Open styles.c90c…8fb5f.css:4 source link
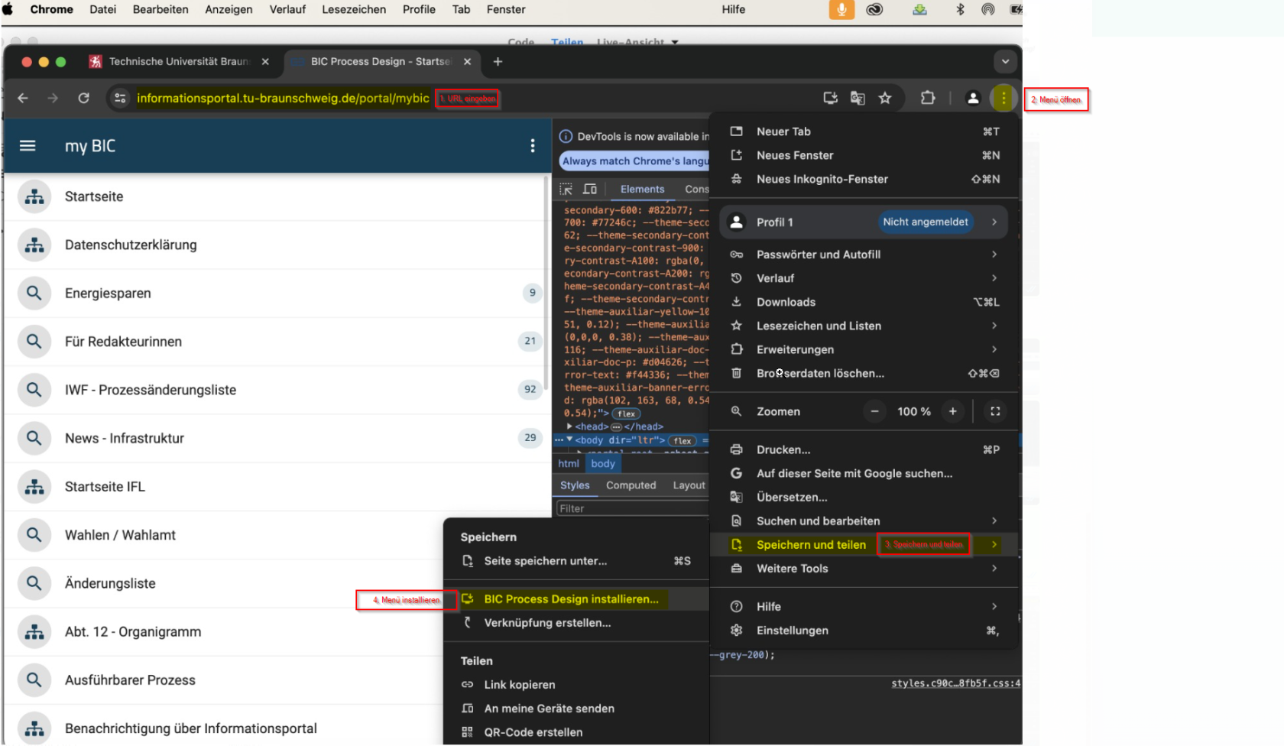 pos(955,683)
